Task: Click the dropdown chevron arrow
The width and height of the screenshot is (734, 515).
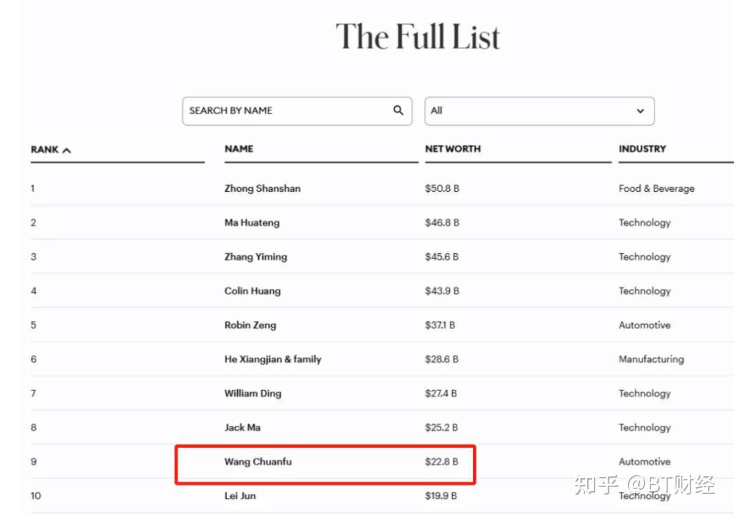Action: tap(640, 111)
